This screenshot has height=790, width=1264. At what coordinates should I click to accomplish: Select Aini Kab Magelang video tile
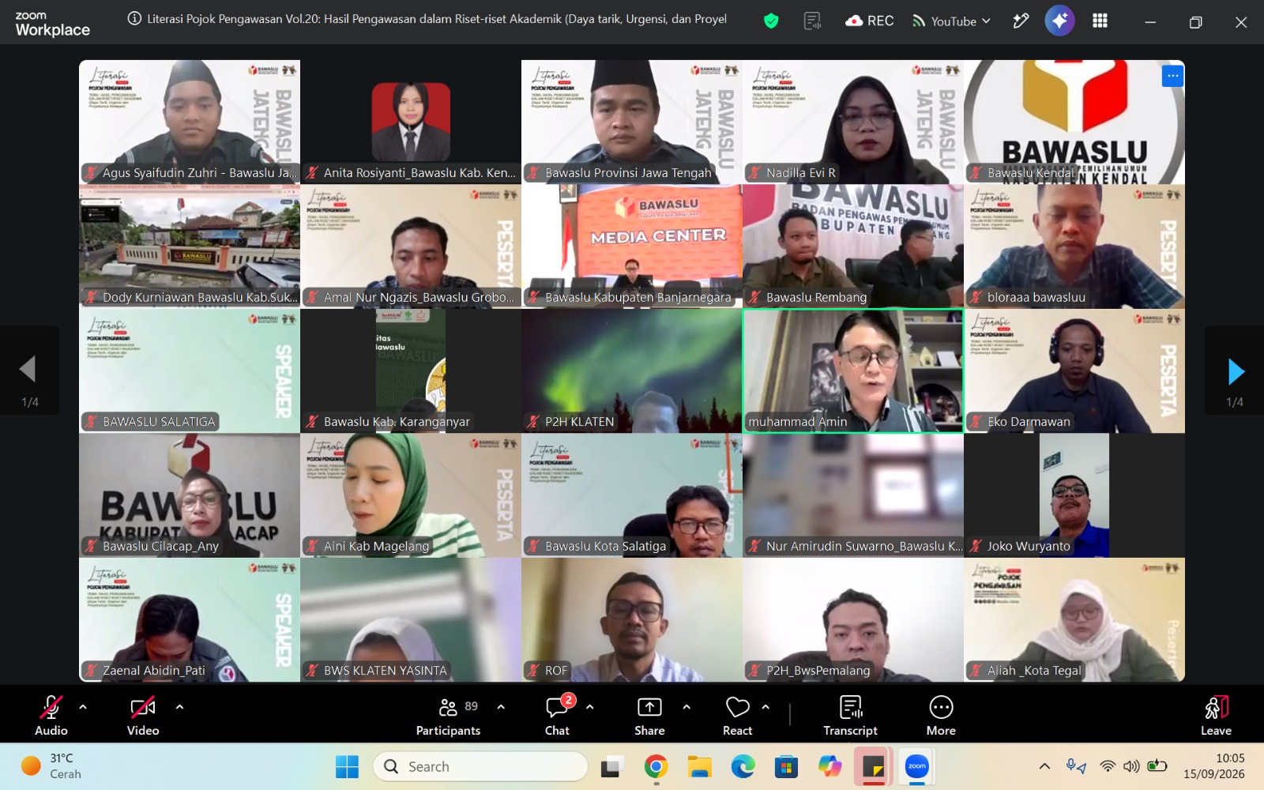point(411,495)
